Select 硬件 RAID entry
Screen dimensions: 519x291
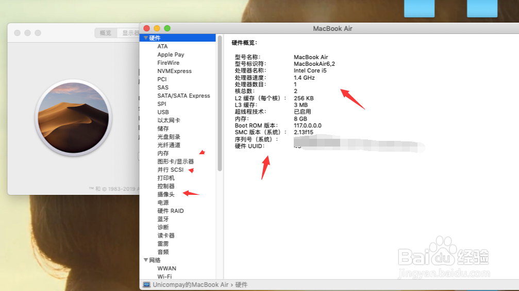(x=171, y=211)
